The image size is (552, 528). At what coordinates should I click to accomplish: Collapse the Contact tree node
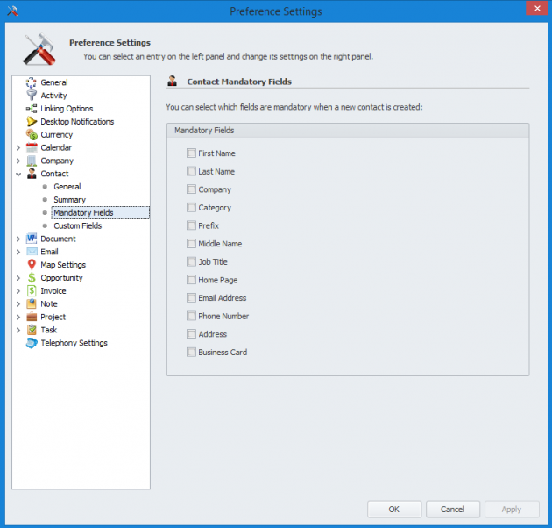pyautogui.click(x=18, y=174)
